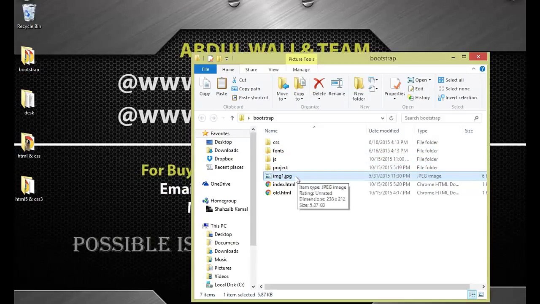
Task: Refresh the bootstrap folder view
Action: (x=391, y=118)
